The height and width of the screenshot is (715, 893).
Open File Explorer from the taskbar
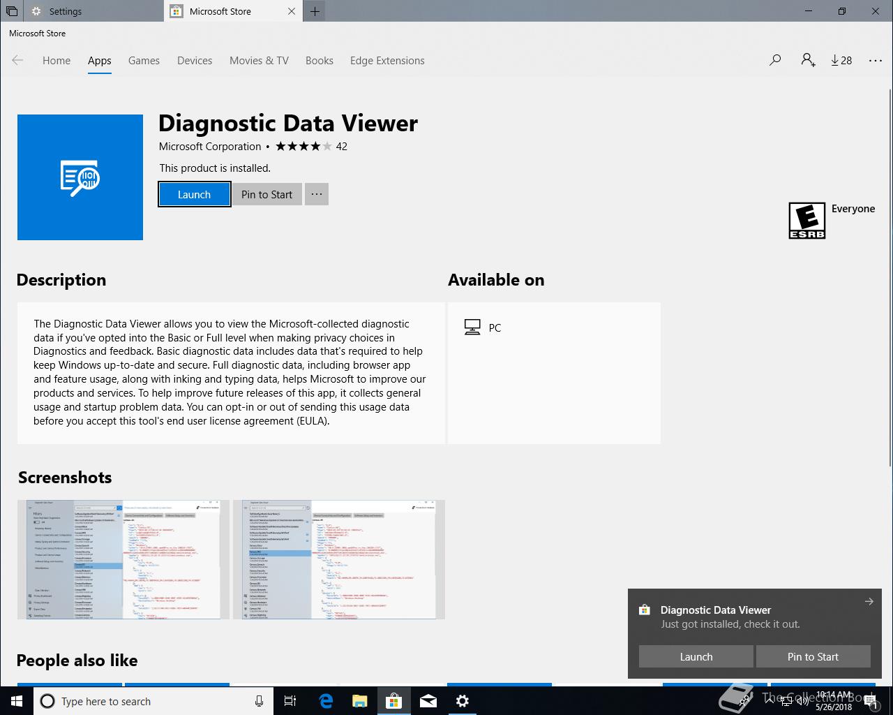[x=359, y=701]
